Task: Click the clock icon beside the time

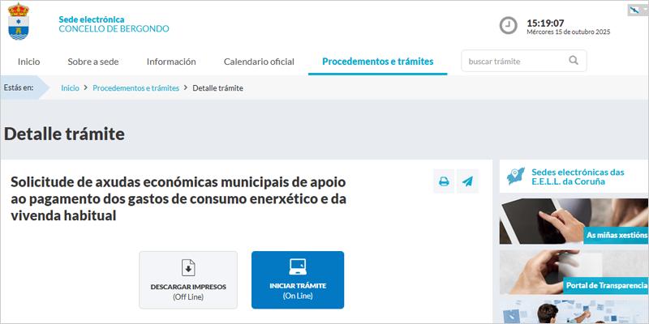Action: [x=508, y=26]
